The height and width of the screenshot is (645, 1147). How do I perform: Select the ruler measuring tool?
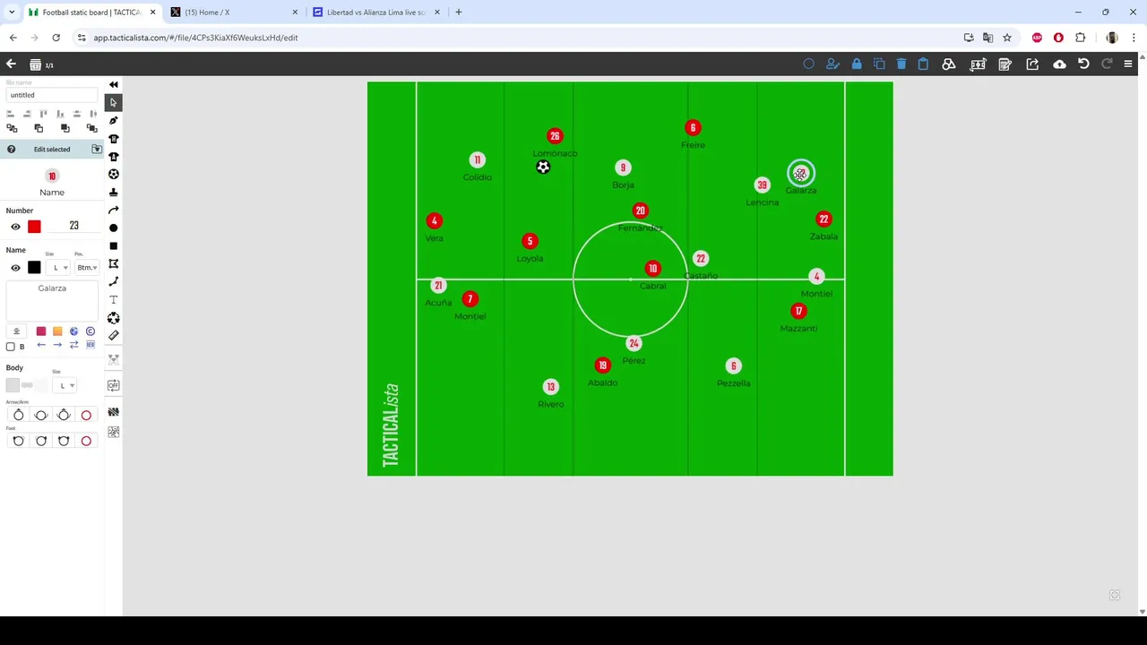pyautogui.click(x=113, y=336)
